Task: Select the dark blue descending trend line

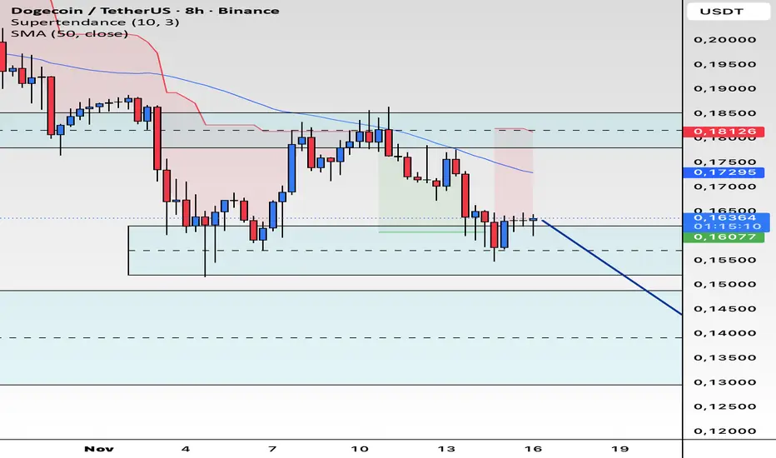Action: tap(612, 266)
